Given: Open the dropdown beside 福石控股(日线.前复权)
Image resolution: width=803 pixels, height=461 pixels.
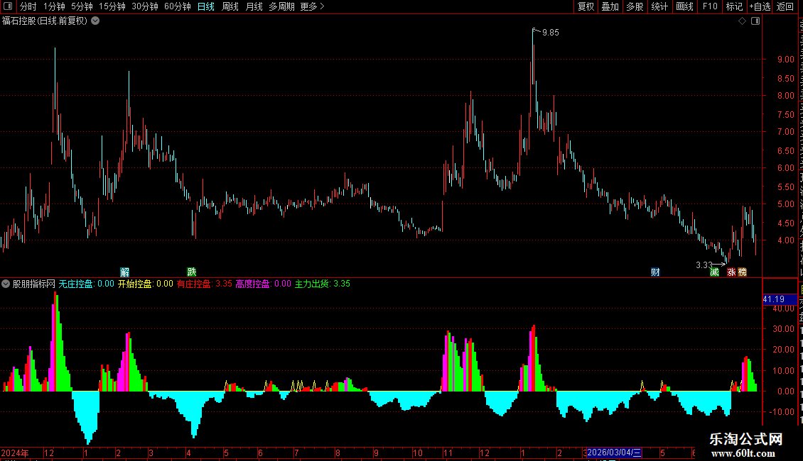Looking at the screenshot, I should coord(95,21).
